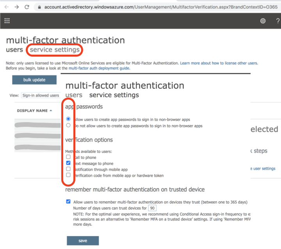
Task: Click the number of days field showing 90
Action: point(152,208)
